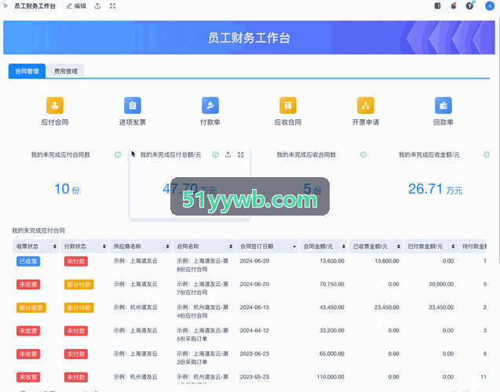Select 10 份 unfinished payable count value
This screenshot has height=392, width=500.
pos(67,189)
